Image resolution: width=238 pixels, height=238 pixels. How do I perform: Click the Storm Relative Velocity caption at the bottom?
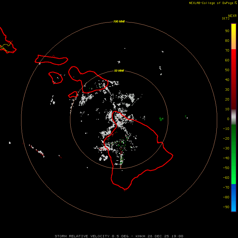tap(119, 236)
